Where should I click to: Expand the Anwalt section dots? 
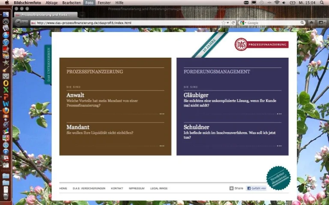point(162,114)
